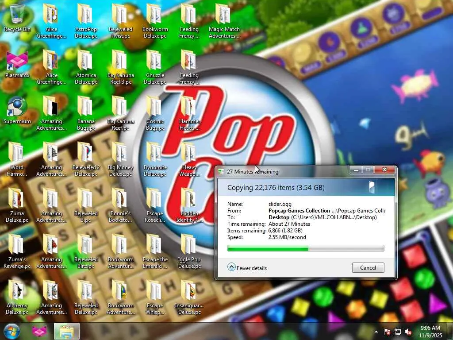Click the About 27 Minutes time value
The width and height of the screenshot is (453, 340).
pyautogui.click(x=289, y=224)
